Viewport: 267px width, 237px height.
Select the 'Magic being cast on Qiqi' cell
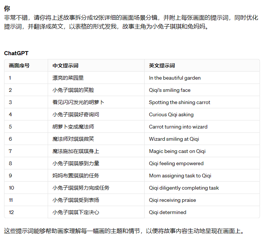click(177, 151)
